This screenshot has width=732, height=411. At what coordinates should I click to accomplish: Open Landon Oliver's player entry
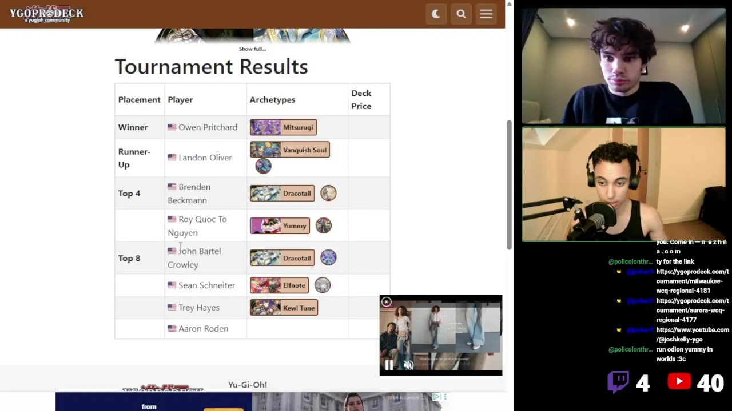click(x=205, y=158)
